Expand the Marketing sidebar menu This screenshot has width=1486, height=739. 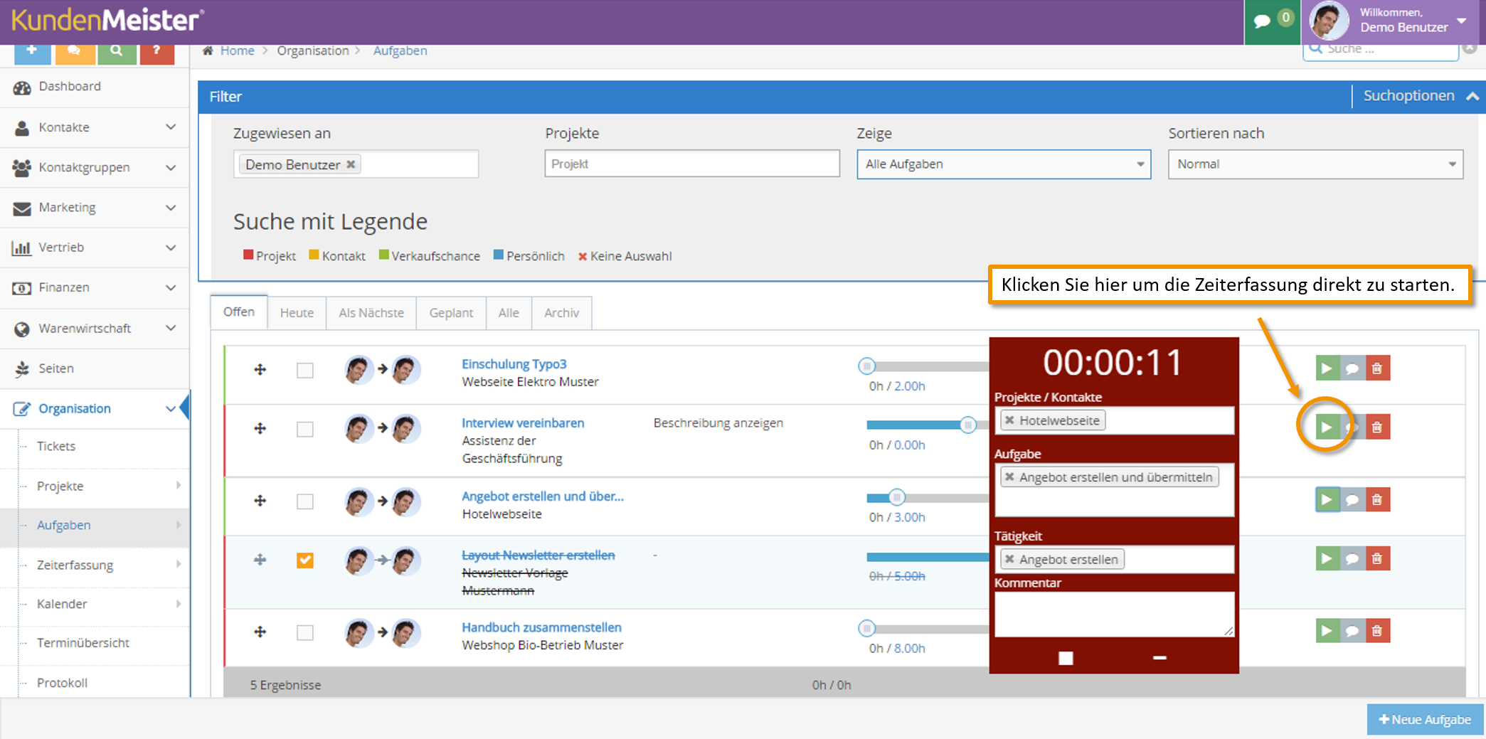click(x=95, y=208)
